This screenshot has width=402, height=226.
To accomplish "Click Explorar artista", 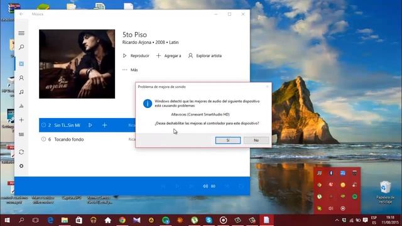I will coord(205,56).
